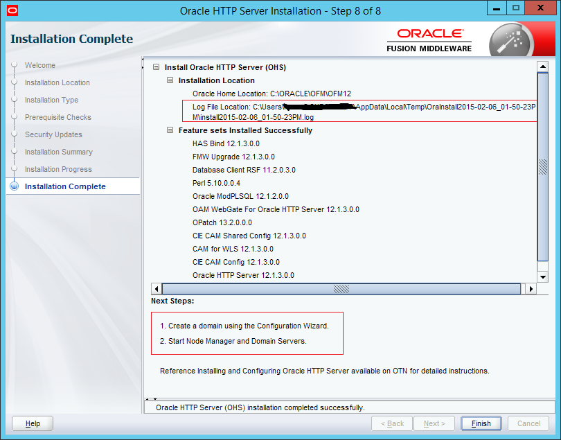Click the Installation Complete step bullet icon
The width and height of the screenshot is (561, 440).
pos(14,186)
